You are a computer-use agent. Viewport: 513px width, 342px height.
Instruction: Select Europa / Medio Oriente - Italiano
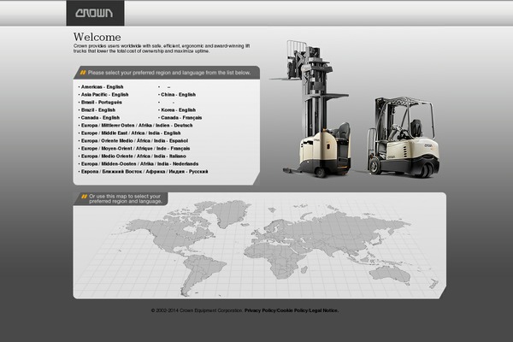click(133, 156)
